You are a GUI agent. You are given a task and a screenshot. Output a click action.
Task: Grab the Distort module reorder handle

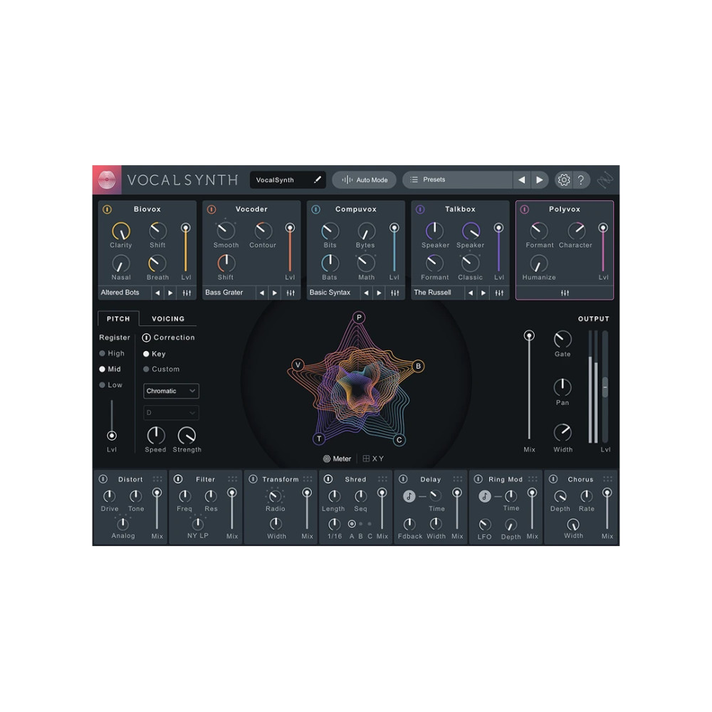click(x=157, y=479)
